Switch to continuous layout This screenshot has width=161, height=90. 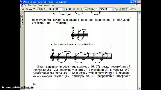click(86, 9)
